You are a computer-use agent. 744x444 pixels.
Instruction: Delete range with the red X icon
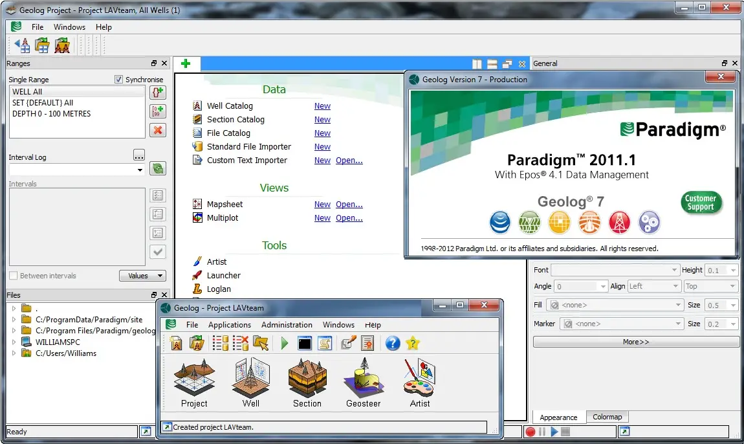[157, 130]
